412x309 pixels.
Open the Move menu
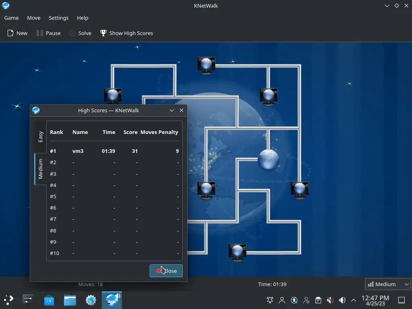point(34,18)
